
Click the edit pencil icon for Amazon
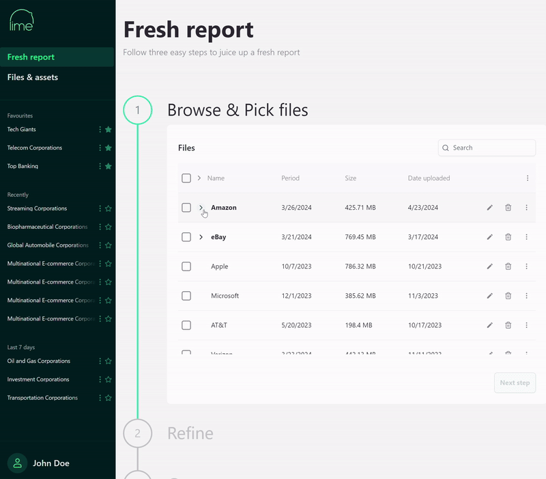click(x=489, y=208)
